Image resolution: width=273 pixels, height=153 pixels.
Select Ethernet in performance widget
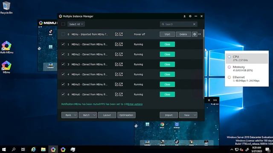247,79
